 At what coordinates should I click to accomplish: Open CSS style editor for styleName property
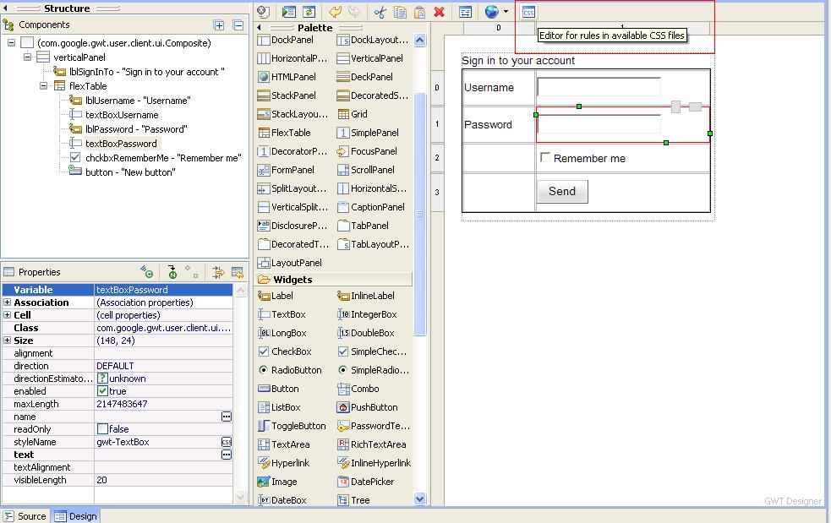pyautogui.click(x=227, y=442)
